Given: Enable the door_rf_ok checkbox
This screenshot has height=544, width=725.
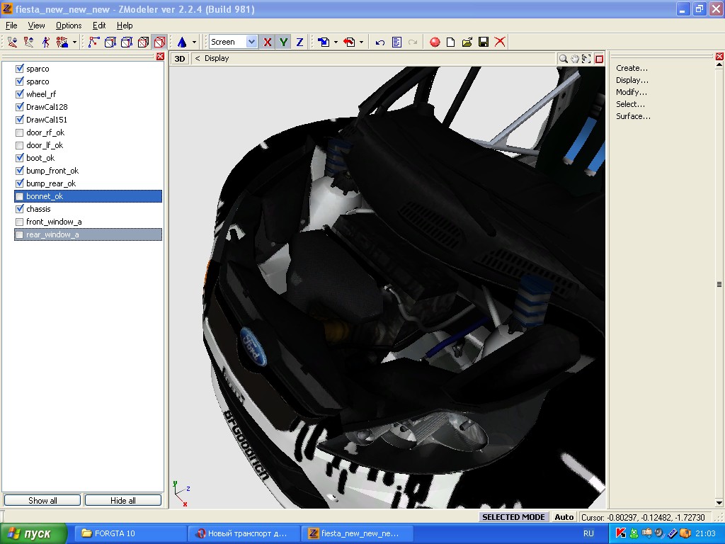Looking at the screenshot, I should [20, 132].
